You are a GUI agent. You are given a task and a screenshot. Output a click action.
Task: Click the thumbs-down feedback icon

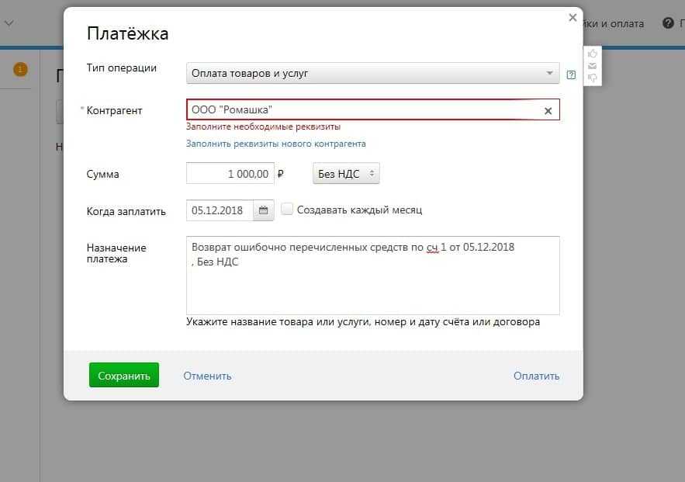coord(593,78)
